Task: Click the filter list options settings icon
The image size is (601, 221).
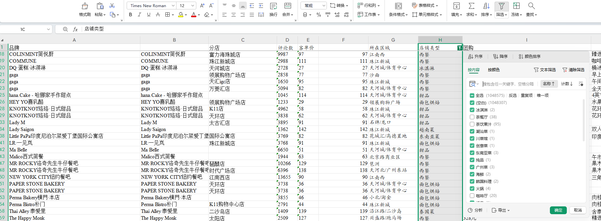Action: coord(581,84)
